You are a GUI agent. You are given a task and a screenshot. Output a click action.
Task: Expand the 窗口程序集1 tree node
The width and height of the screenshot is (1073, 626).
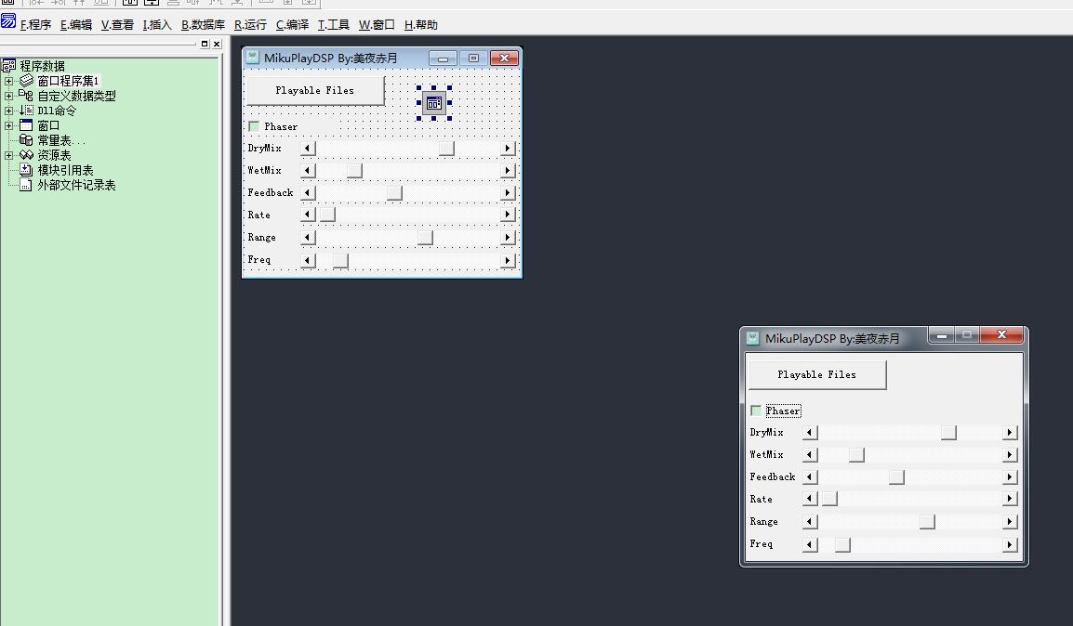tap(9, 81)
